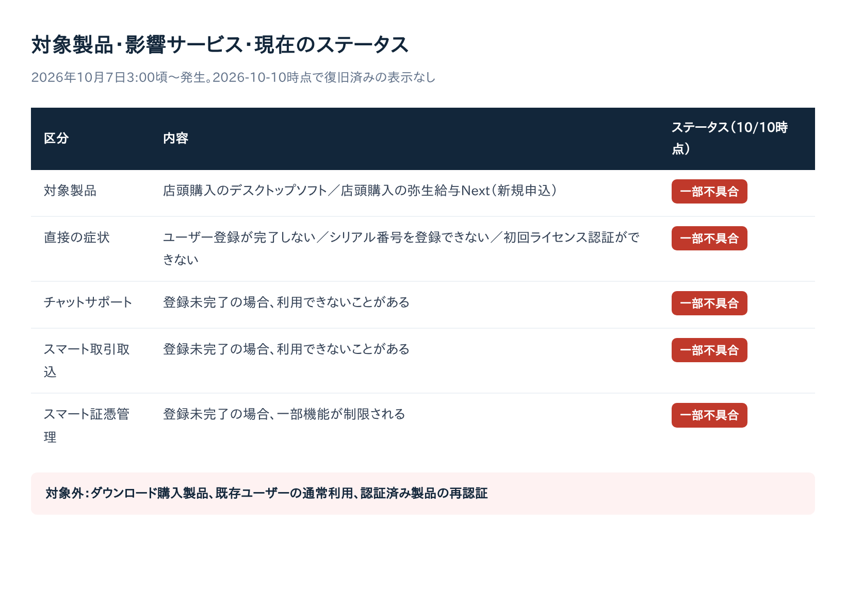
Task: Click the text starting with ユーザー登録が完了しない
Action: tap(401, 248)
